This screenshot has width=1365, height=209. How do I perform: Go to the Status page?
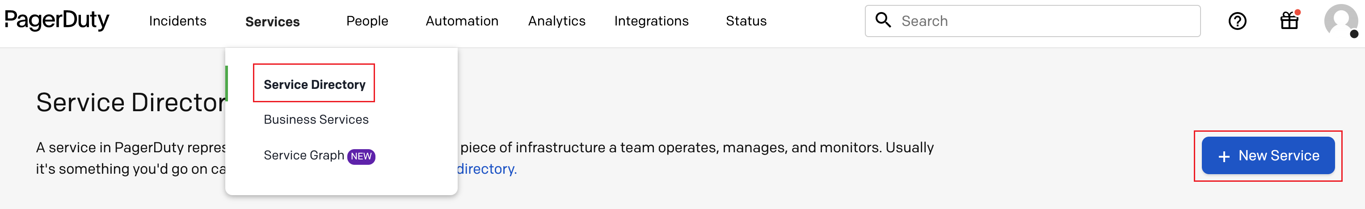coord(746,21)
